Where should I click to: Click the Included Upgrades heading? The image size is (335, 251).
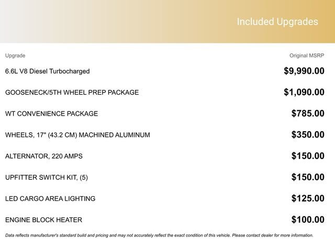coord(277,22)
